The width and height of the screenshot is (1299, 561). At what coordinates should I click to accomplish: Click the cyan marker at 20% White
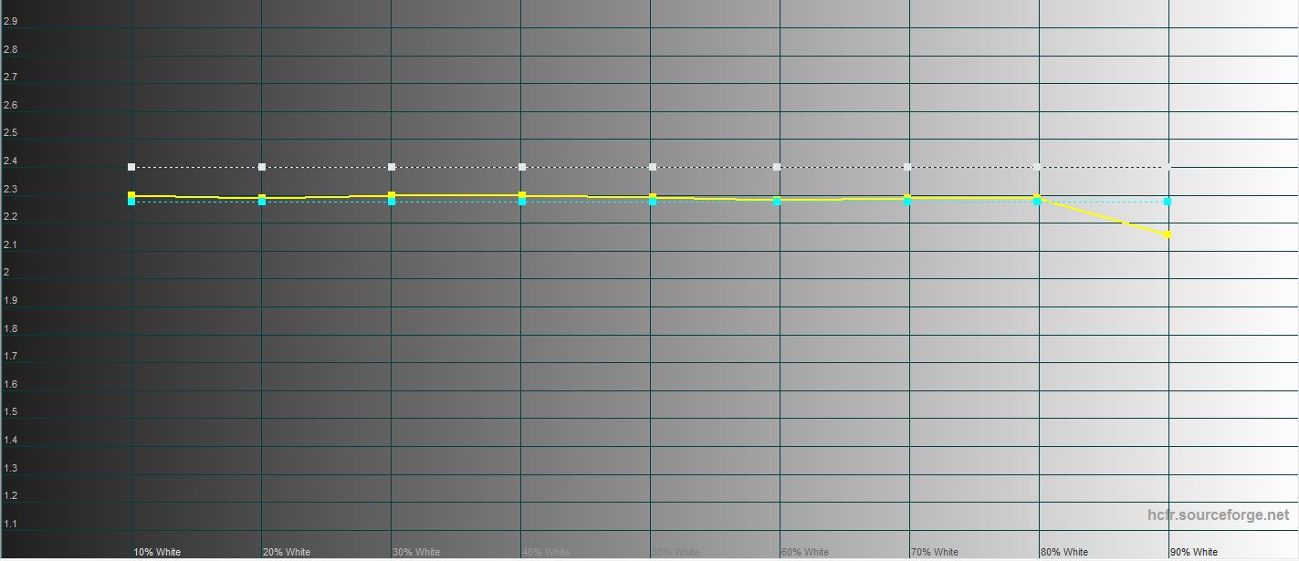262,202
